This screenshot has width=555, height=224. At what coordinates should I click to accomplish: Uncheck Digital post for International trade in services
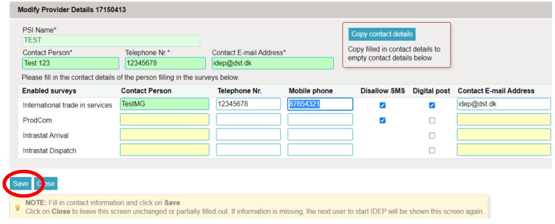click(432, 106)
